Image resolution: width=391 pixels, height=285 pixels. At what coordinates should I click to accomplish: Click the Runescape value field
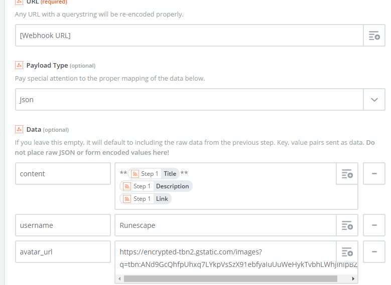click(225, 225)
